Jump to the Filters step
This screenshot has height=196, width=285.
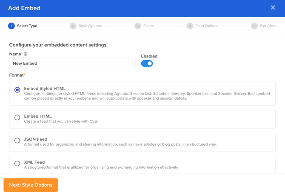coord(148,26)
